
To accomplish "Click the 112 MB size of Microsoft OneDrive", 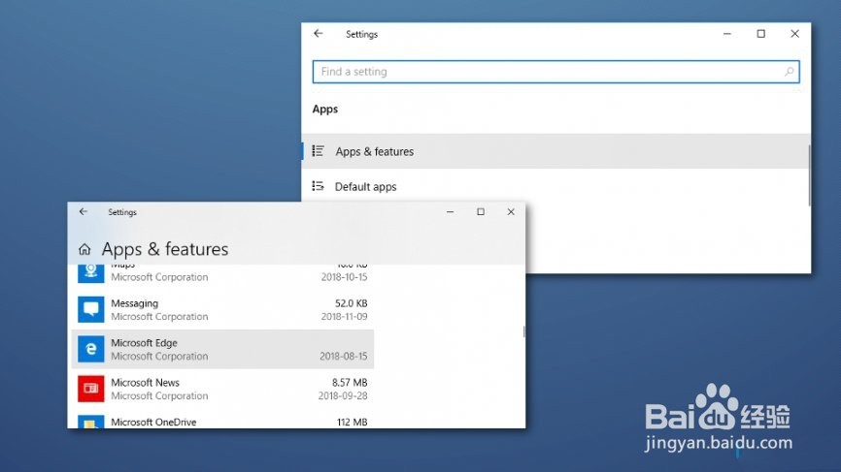I will pos(353,423).
